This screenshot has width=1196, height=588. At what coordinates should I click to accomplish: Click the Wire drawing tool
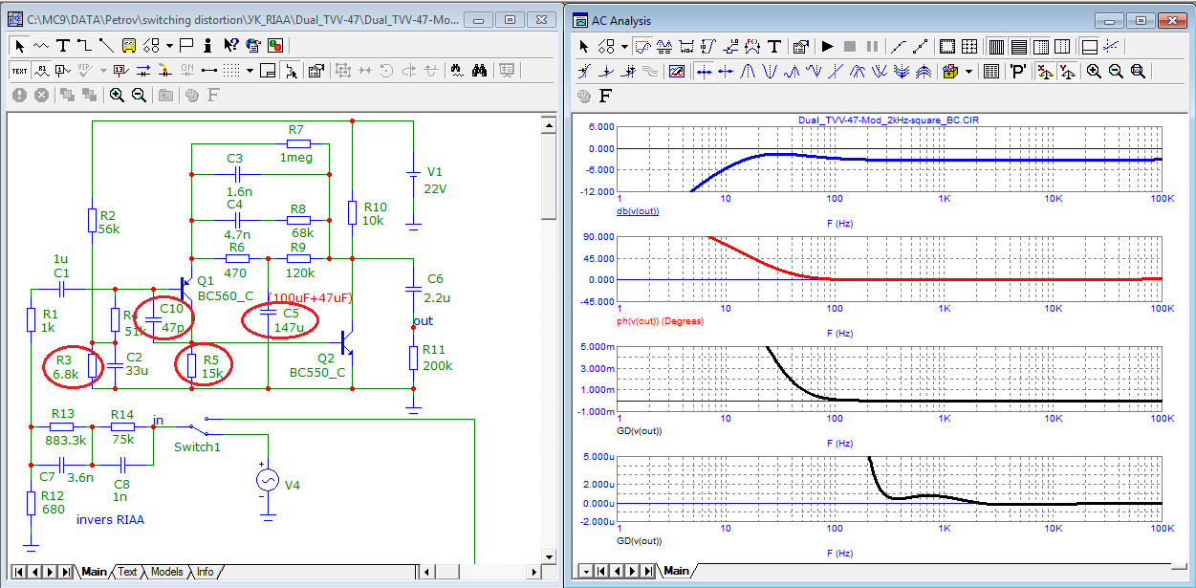[x=84, y=45]
